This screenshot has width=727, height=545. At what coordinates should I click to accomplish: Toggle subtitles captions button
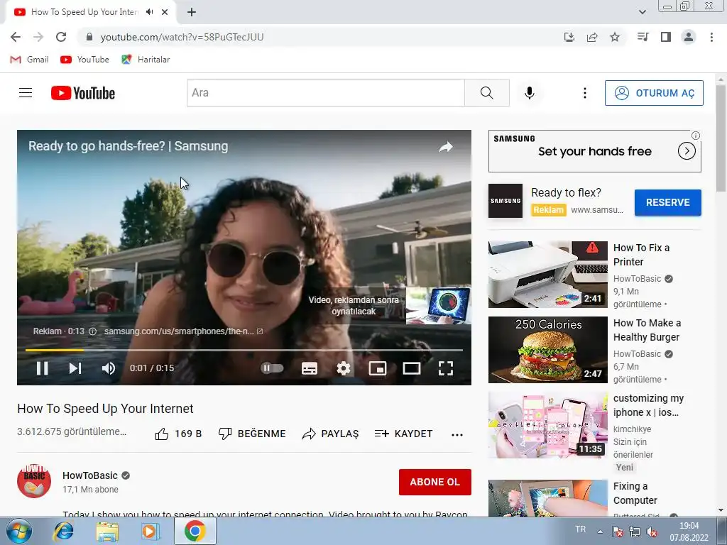pyautogui.click(x=310, y=368)
